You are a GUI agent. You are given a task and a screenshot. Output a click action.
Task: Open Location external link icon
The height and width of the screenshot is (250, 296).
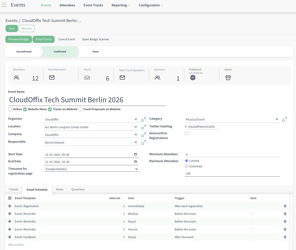[x=143, y=127]
